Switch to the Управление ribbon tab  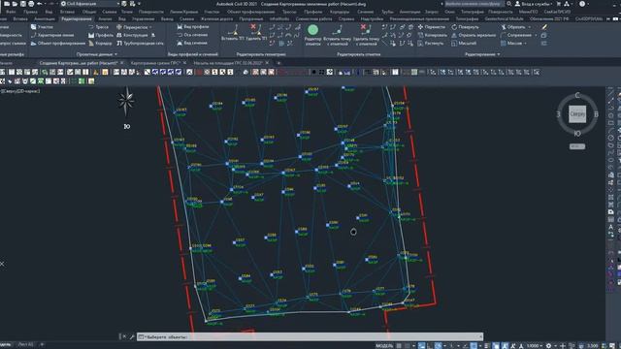tap(143, 18)
